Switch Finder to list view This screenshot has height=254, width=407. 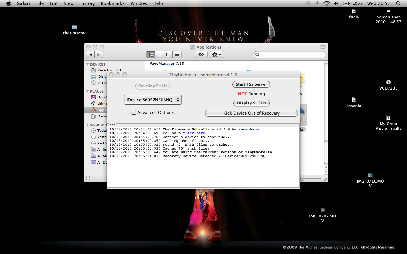point(160,55)
